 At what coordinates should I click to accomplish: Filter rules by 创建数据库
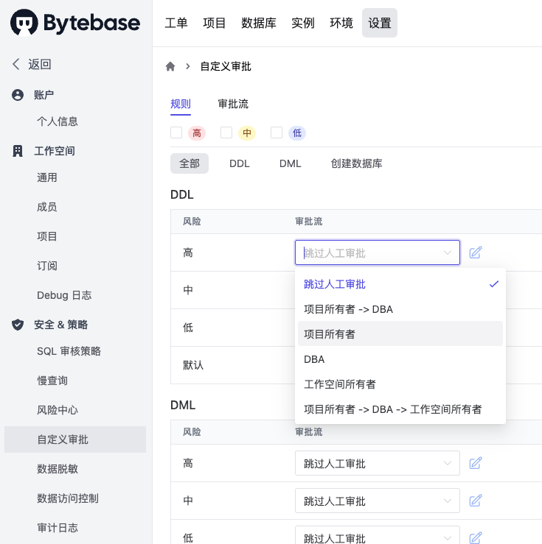point(356,163)
